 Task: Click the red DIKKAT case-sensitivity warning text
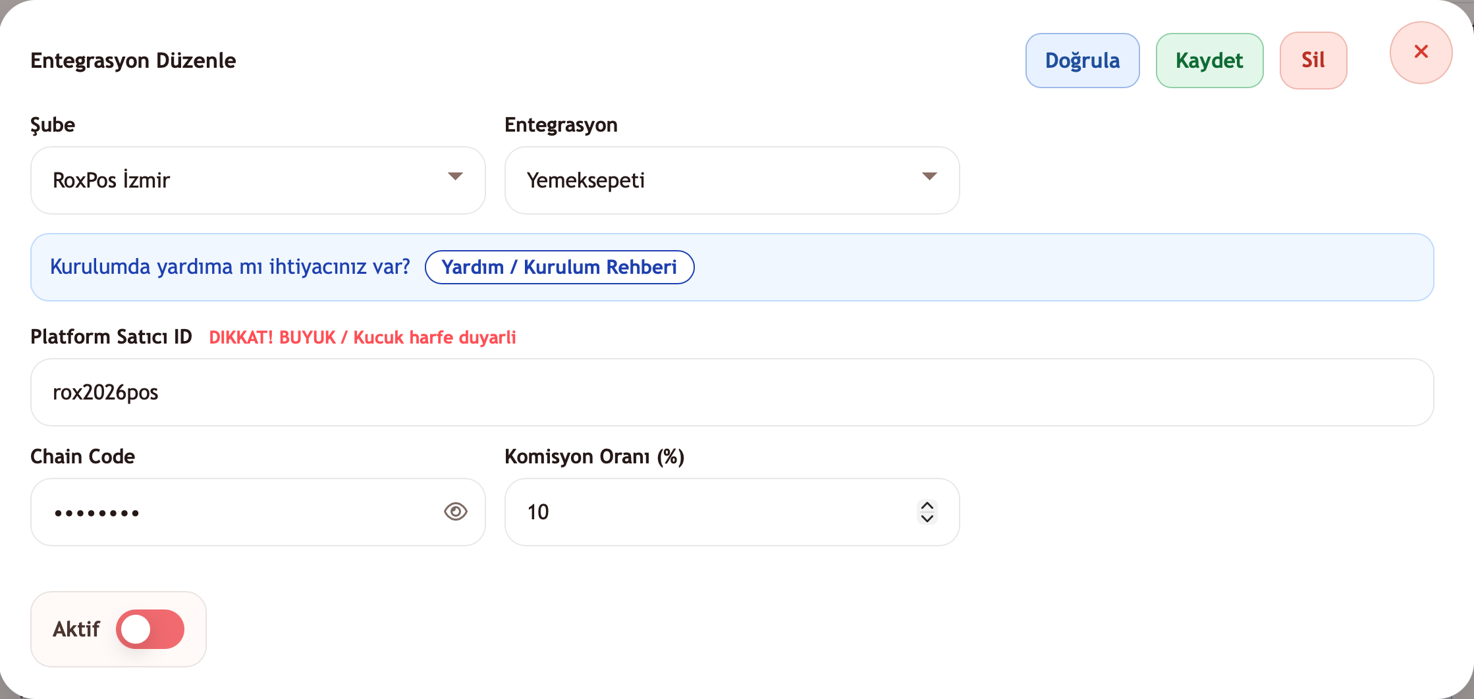tap(362, 338)
